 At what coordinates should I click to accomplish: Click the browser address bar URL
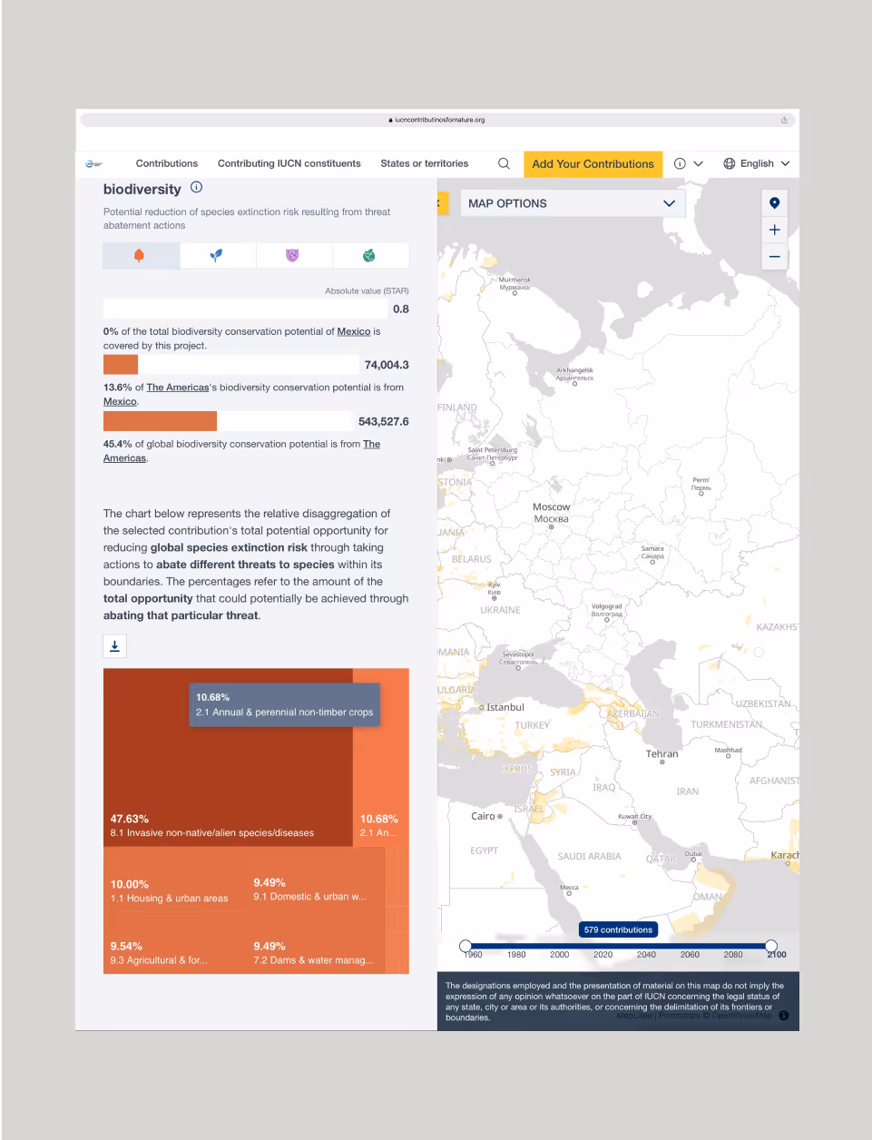coord(436,120)
